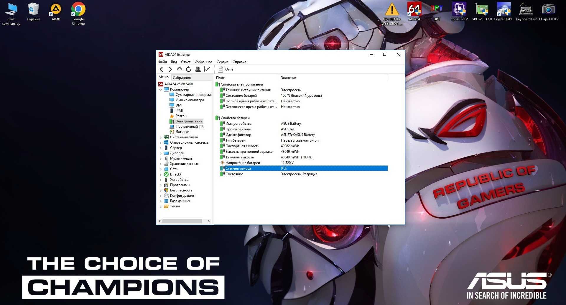Expand the Хранение данных node
The image size is (566, 305).
tap(160, 164)
